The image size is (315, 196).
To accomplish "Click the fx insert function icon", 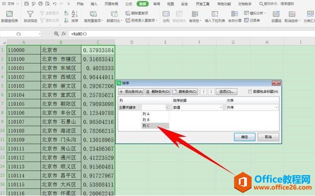I will (64, 34).
